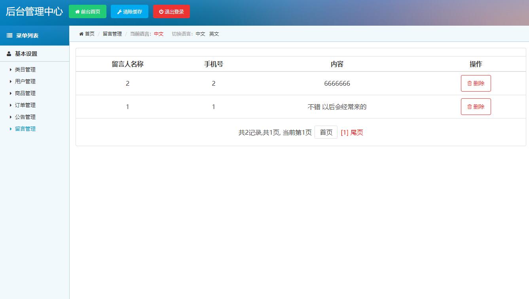The height and width of the screenshot is (299, 529).
Task: Expand the 商品管理 menu section
Action: 25,93
